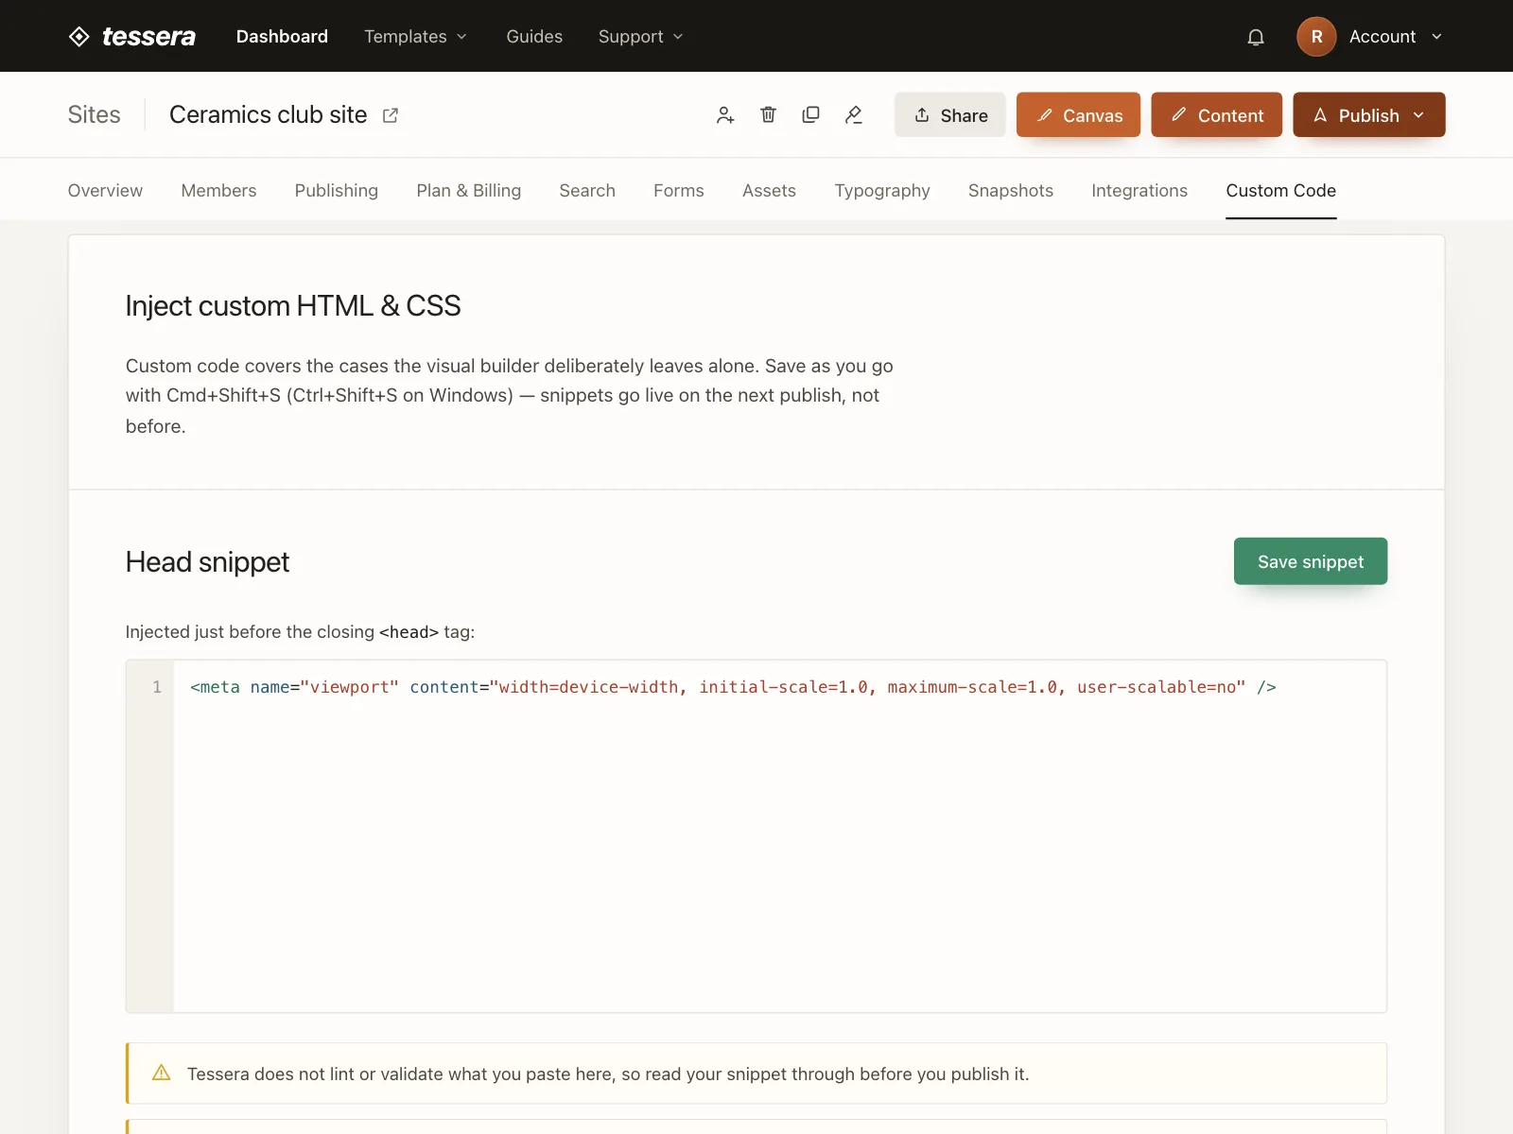This screenshot has width=1513, height=1134.
Task: Open the Canvas editor button
Action: [1078, 115]
